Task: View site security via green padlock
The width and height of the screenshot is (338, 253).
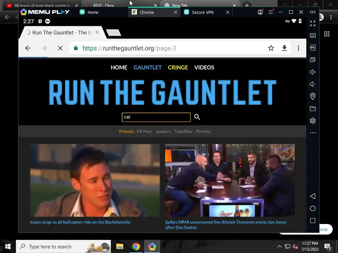Action: point(76,48)
